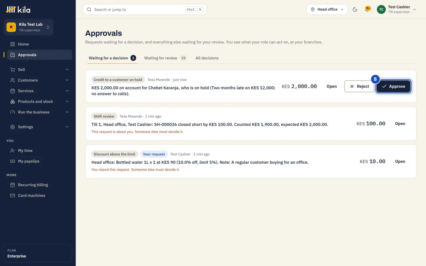Click the Credit to a customer on hold tag

(x=118, y=80)
